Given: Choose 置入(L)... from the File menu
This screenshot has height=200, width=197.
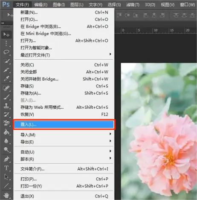Looking at the screenshot, I should point(64,125).
